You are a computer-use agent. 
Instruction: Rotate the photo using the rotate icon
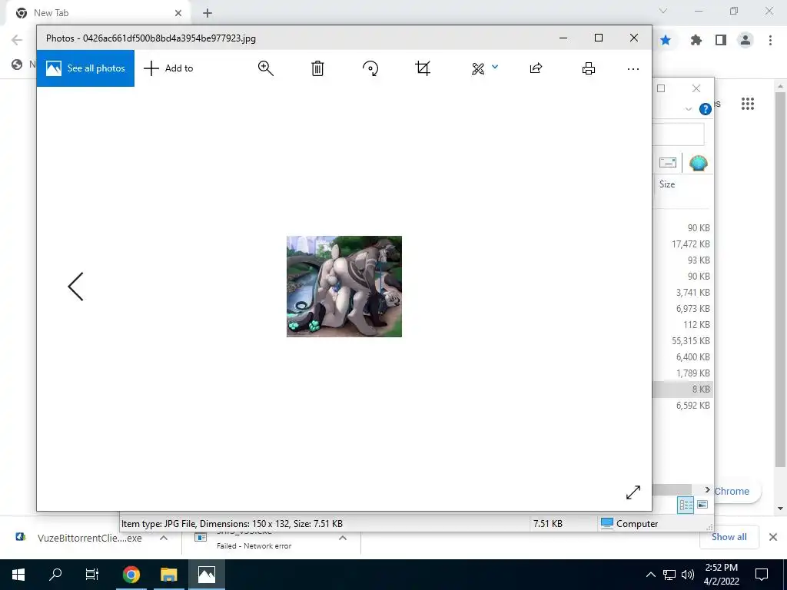[x=370, y=68]
